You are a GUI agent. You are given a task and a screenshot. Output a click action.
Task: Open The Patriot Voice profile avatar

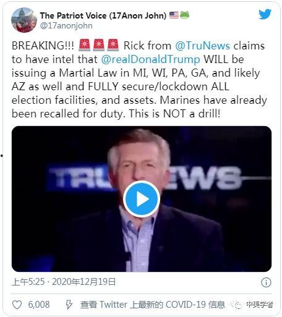[23, 20]
